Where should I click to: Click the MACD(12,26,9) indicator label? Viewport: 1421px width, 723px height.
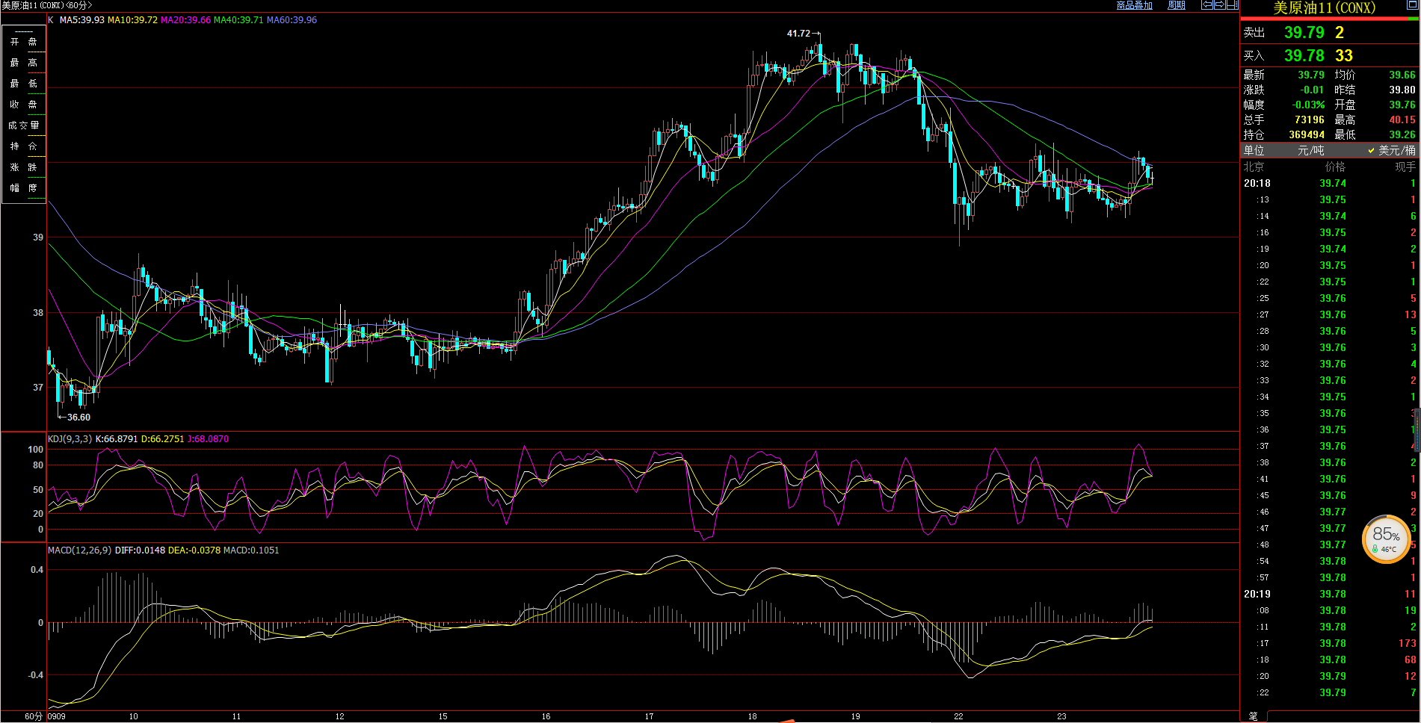pos(79,550)
